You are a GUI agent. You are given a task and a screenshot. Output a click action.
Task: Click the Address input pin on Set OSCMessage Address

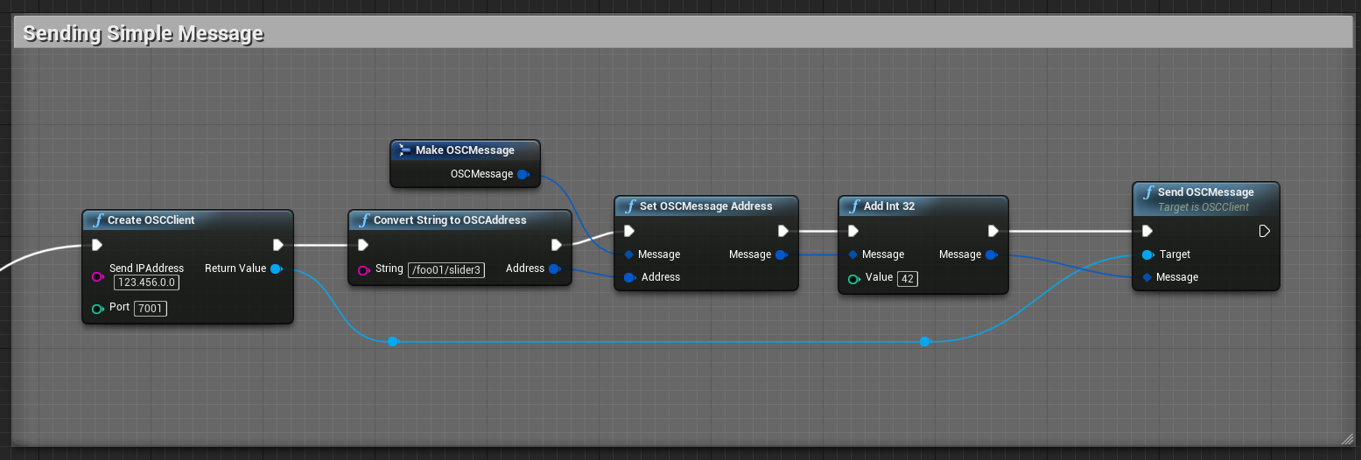coord(629,277)
